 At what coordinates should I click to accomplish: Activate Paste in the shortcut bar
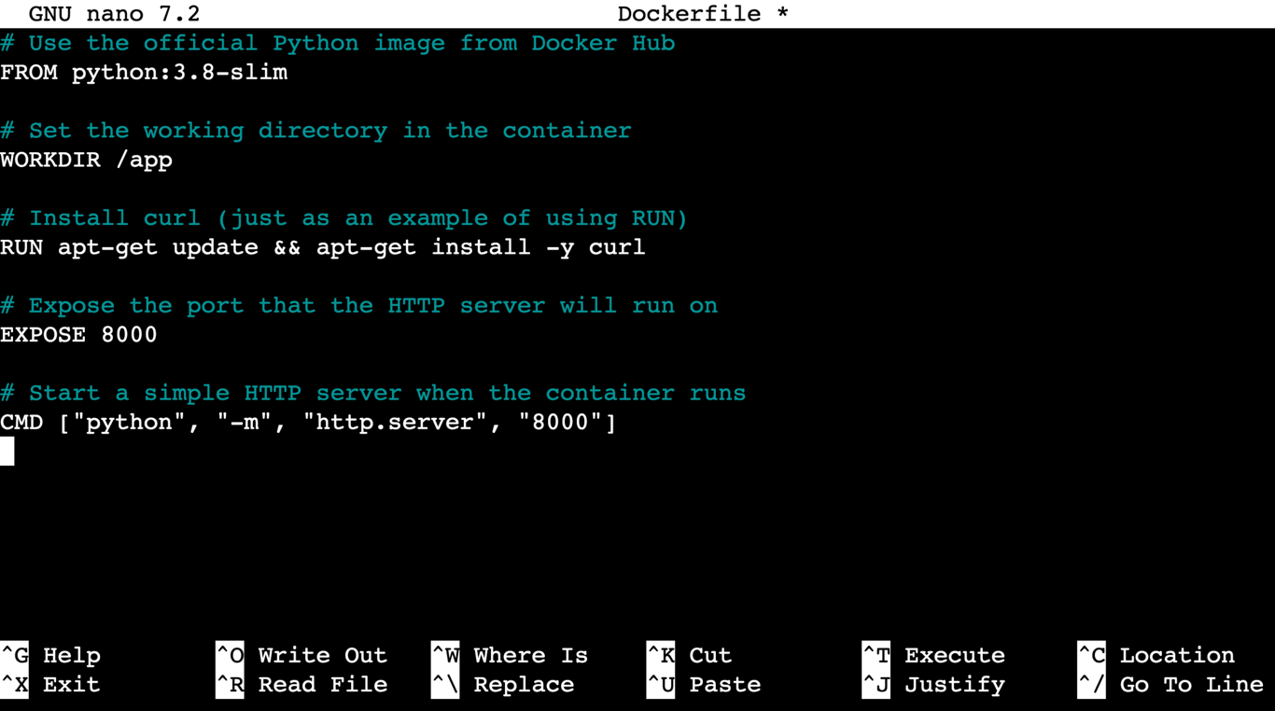coord(724,684)
